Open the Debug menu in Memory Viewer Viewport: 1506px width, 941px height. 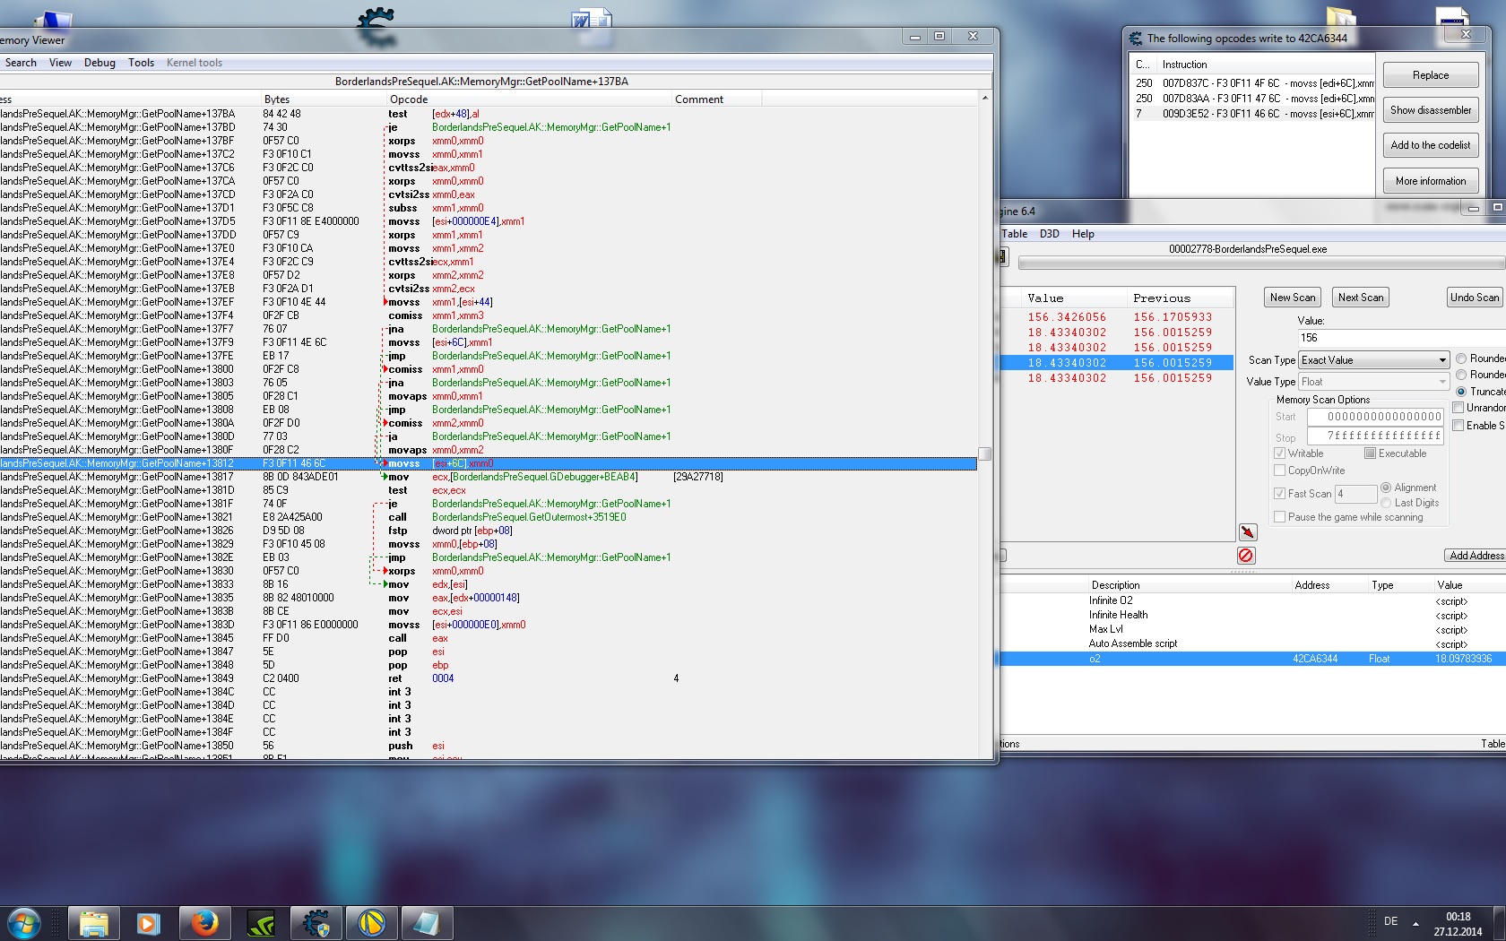point(100,63)
